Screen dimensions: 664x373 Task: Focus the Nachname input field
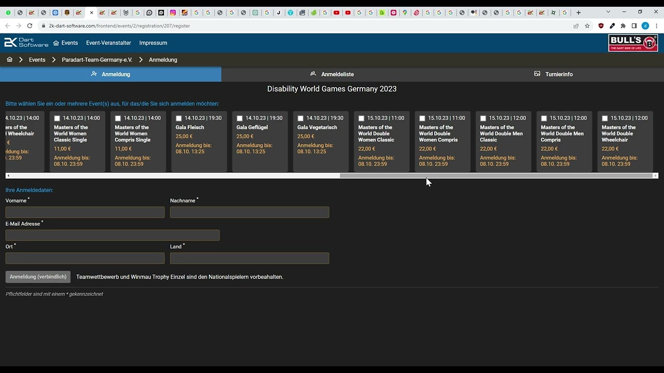point(250,212)
